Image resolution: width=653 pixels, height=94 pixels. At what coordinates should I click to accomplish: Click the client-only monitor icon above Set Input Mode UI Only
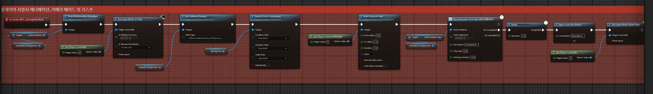point(163,17)
